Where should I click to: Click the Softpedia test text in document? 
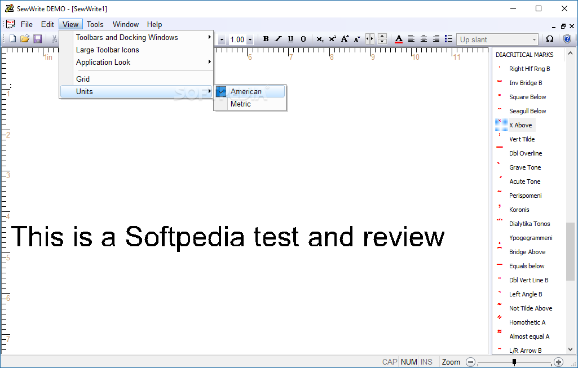pos(228,237)
